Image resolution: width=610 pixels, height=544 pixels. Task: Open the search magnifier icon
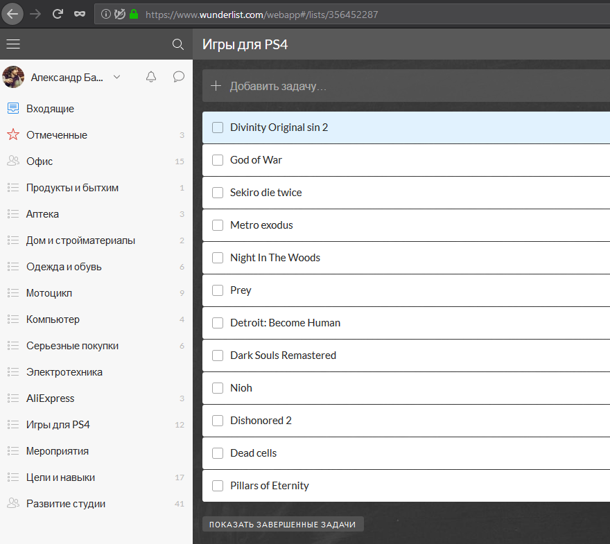(178, 44)
